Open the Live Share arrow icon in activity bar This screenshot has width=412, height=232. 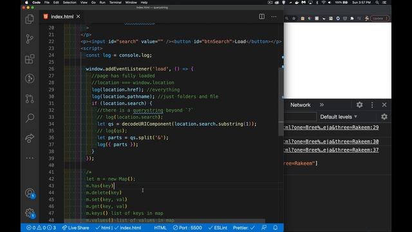coord(30,138)
